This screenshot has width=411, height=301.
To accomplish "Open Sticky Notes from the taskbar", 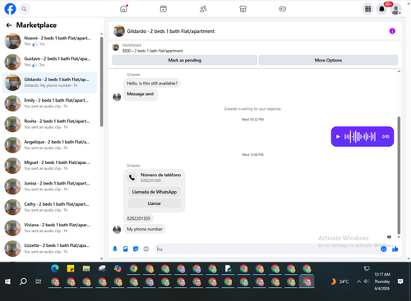I will coord(71,269).
